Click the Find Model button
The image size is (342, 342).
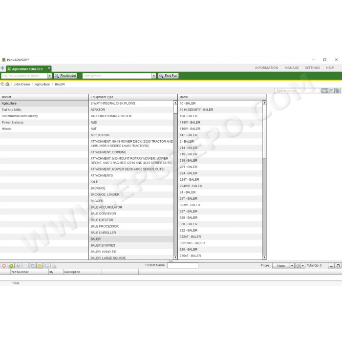point(65,76)
